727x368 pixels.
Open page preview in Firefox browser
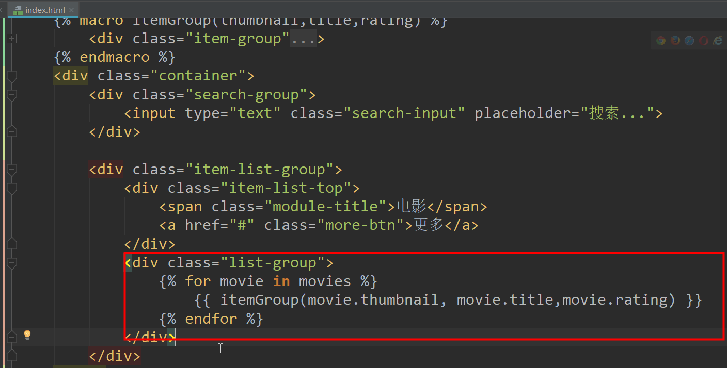(675, 41)
